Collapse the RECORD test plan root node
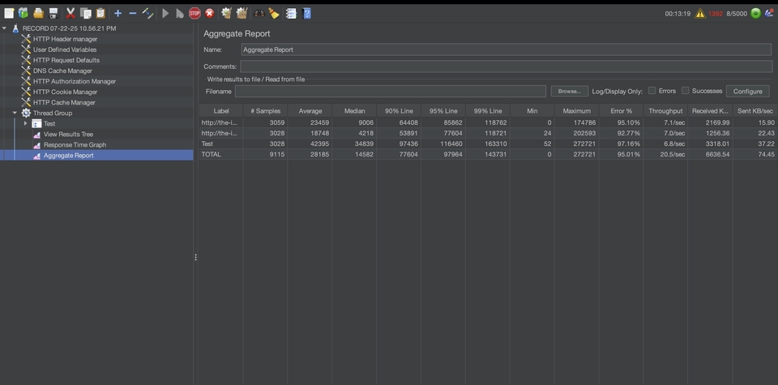Image resolution: width=778 pixels, height=385 pixels. point(5,28)
